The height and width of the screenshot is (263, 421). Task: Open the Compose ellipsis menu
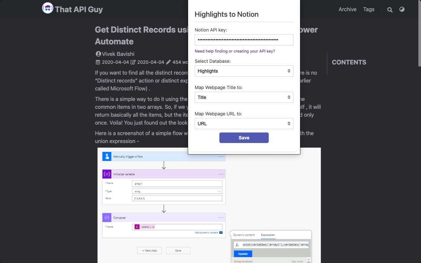(221, 218)
